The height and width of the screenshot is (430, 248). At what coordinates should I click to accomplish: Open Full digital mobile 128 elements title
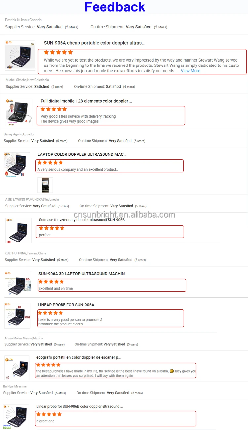[x=86, y=101]
